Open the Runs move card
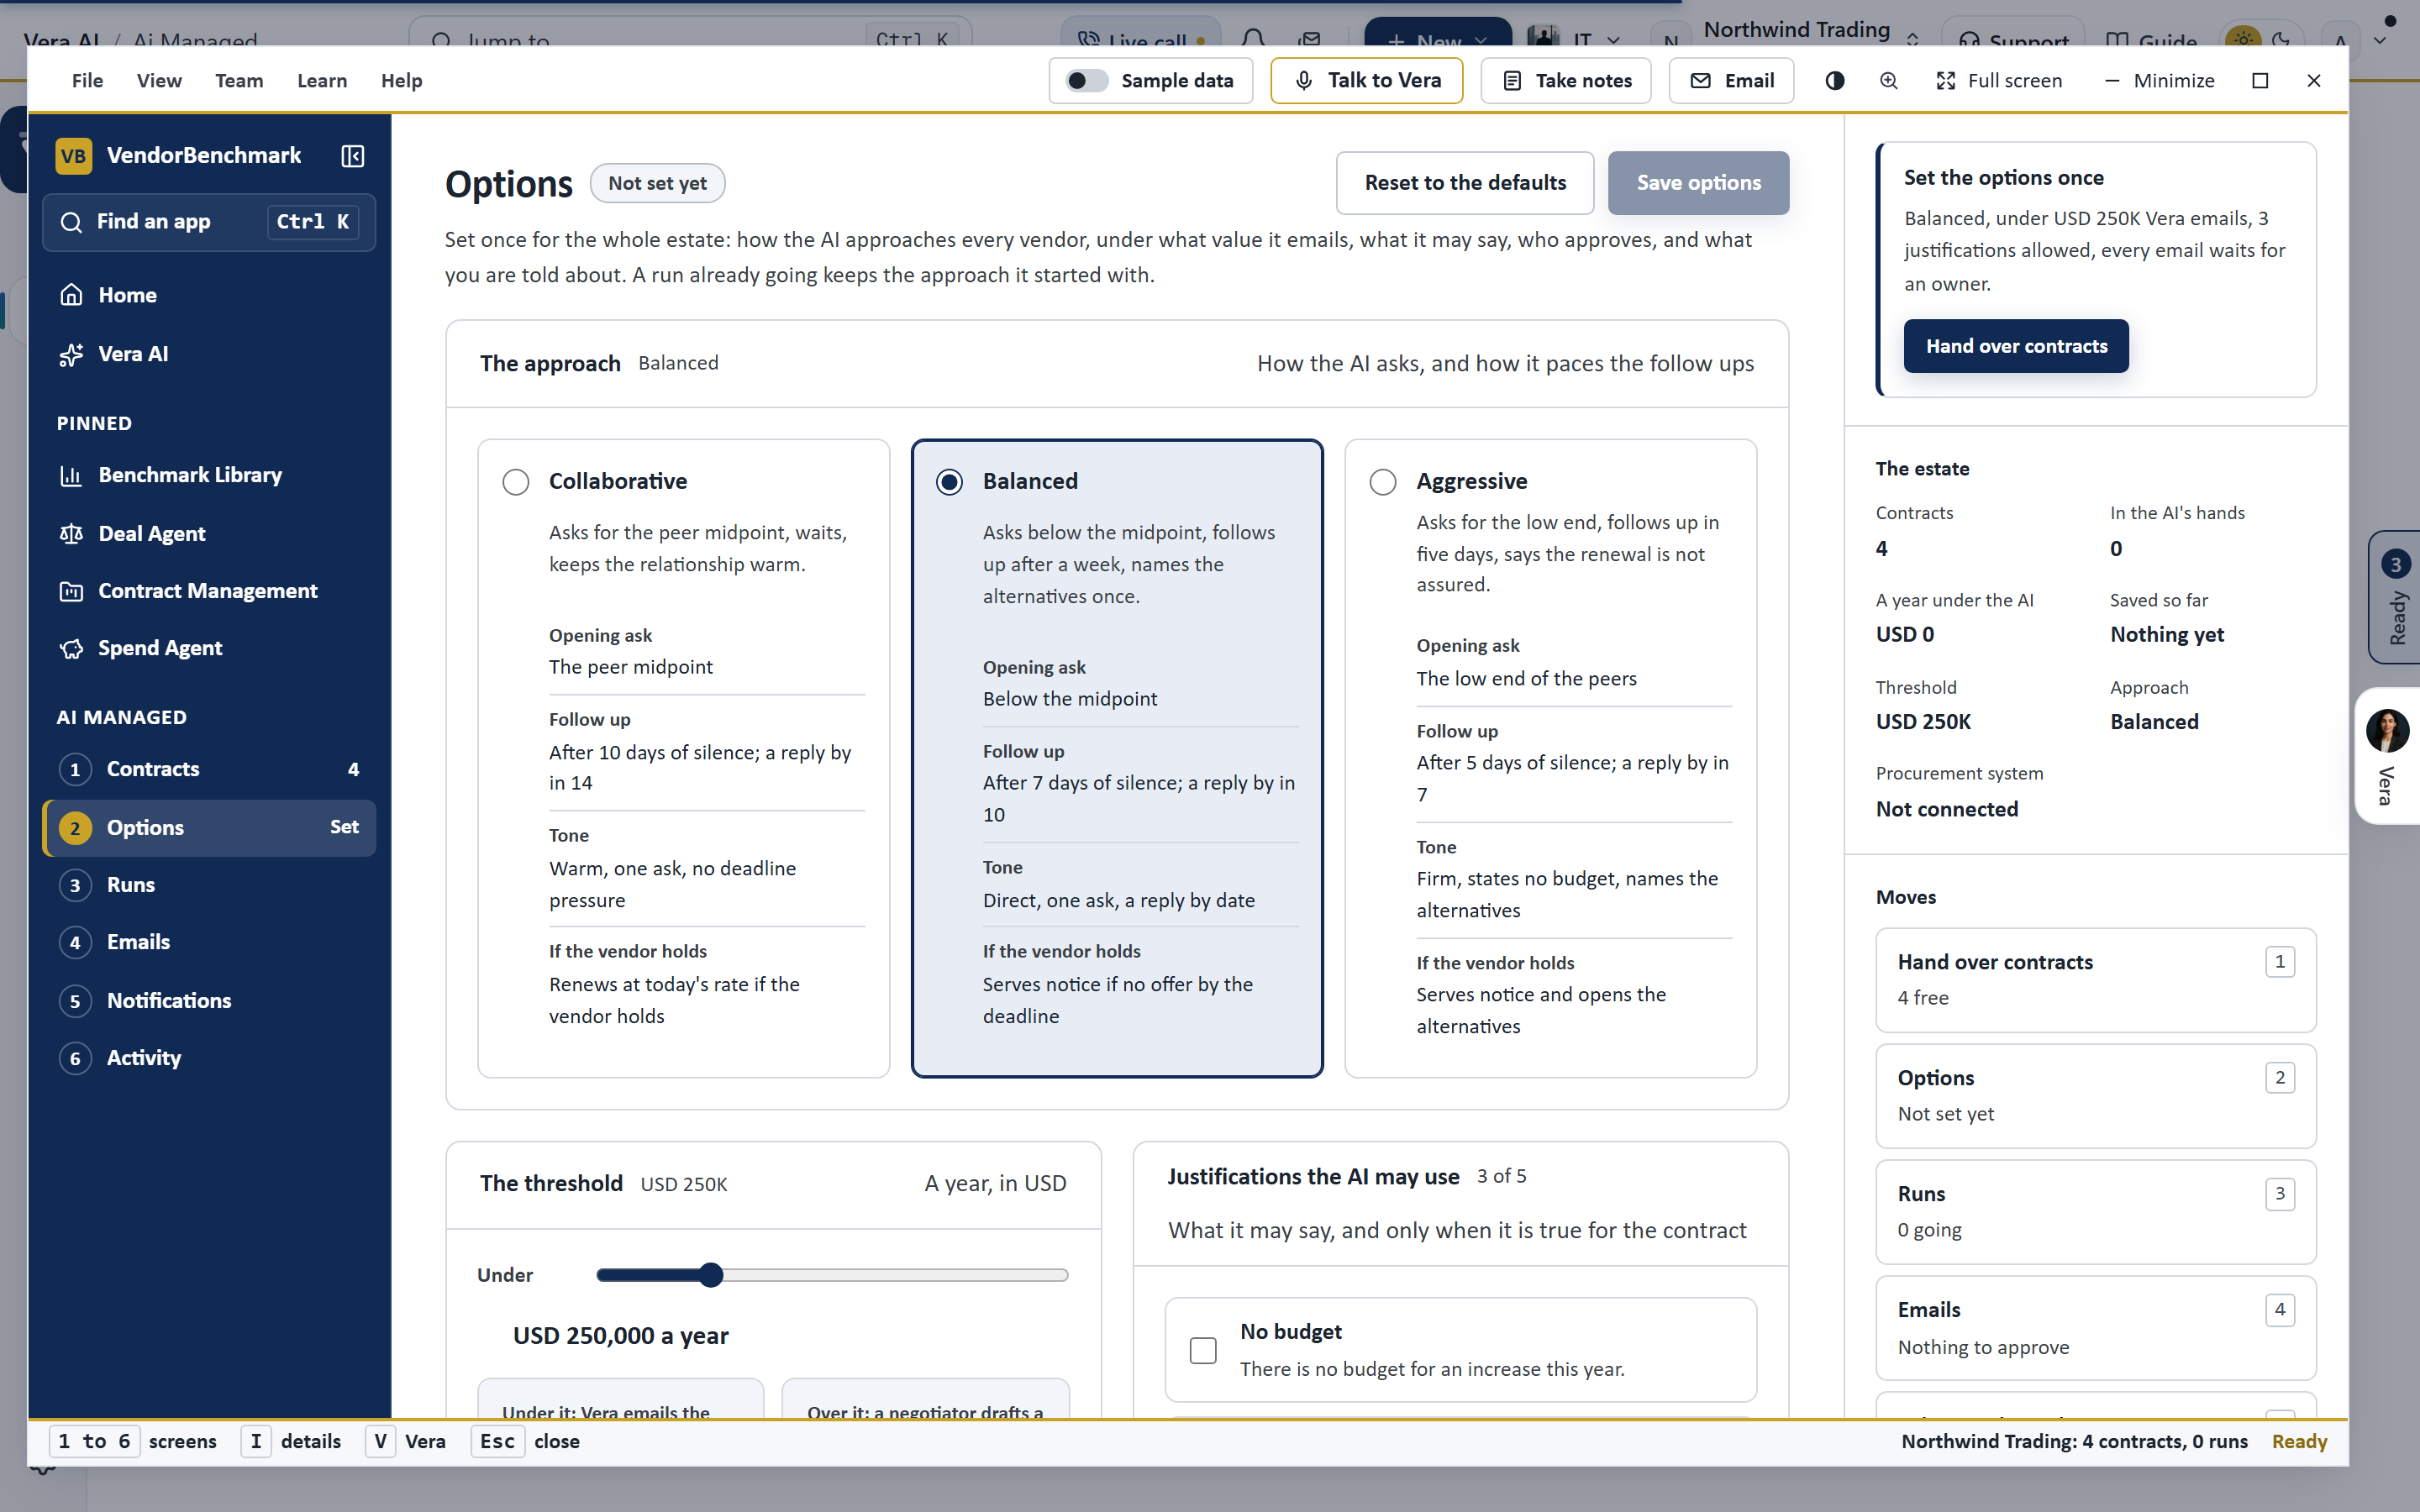 point(2095,1212)
